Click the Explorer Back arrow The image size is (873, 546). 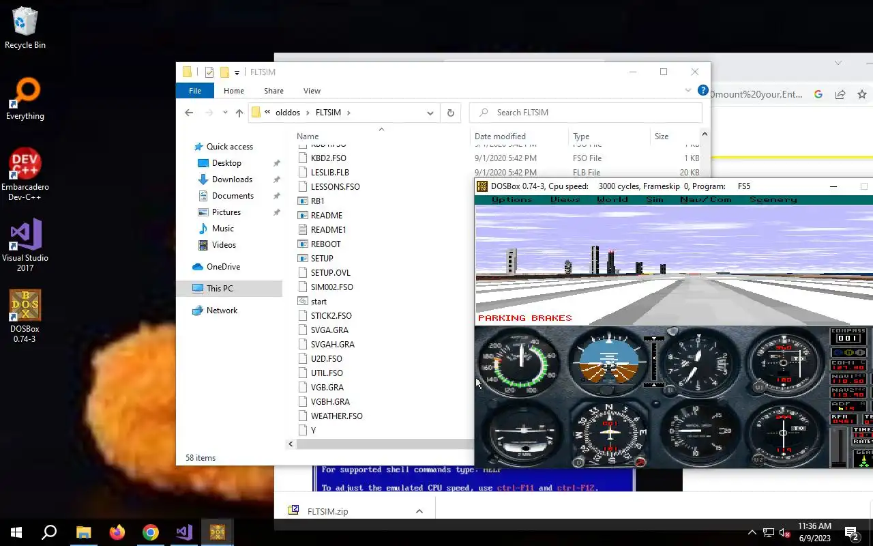(189, 113)
